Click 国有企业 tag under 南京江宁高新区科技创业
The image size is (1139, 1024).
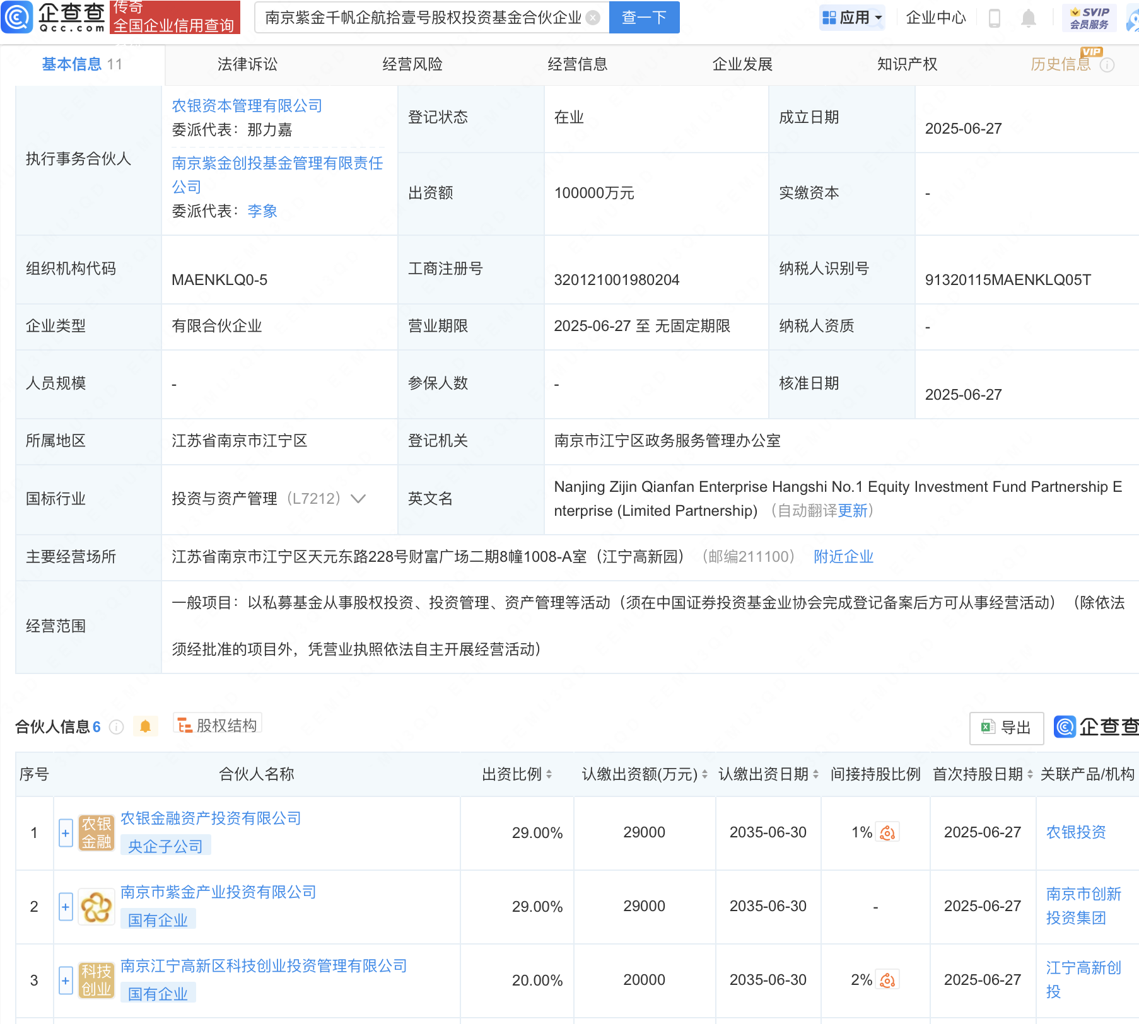tap(158, 994)
